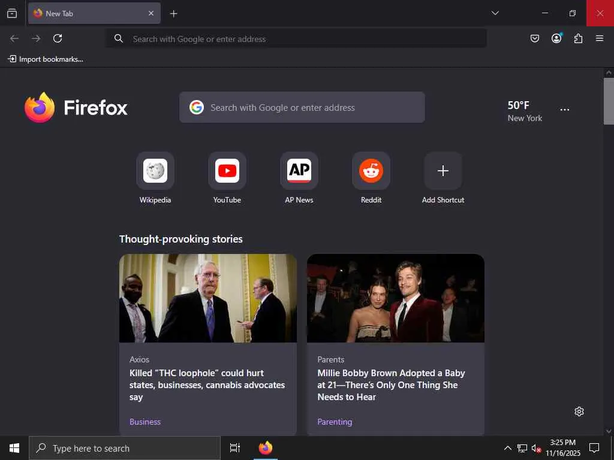Select the Business topic link
Image resolution: width=614 pixels, height=460 pixels.
tap(145, 422)
